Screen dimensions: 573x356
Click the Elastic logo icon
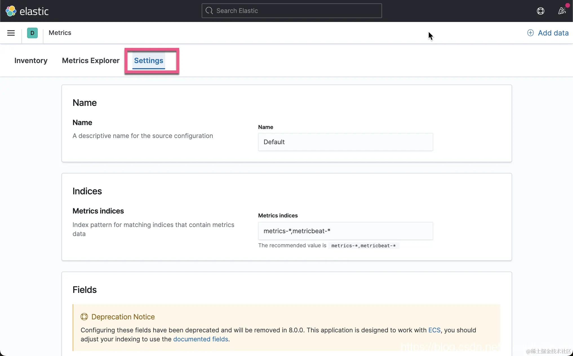pyautogui.click(x=11, y=11)
